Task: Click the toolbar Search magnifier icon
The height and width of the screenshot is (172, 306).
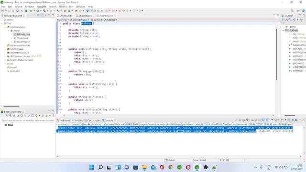Action: (x=292, y=11)
